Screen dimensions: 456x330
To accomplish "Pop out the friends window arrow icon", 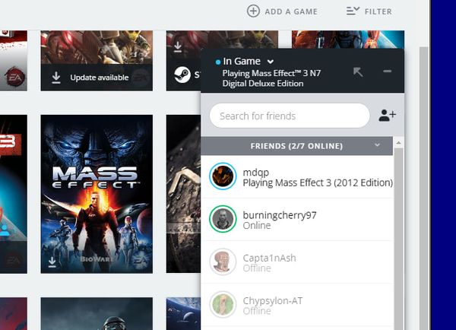I will [358, 71].
